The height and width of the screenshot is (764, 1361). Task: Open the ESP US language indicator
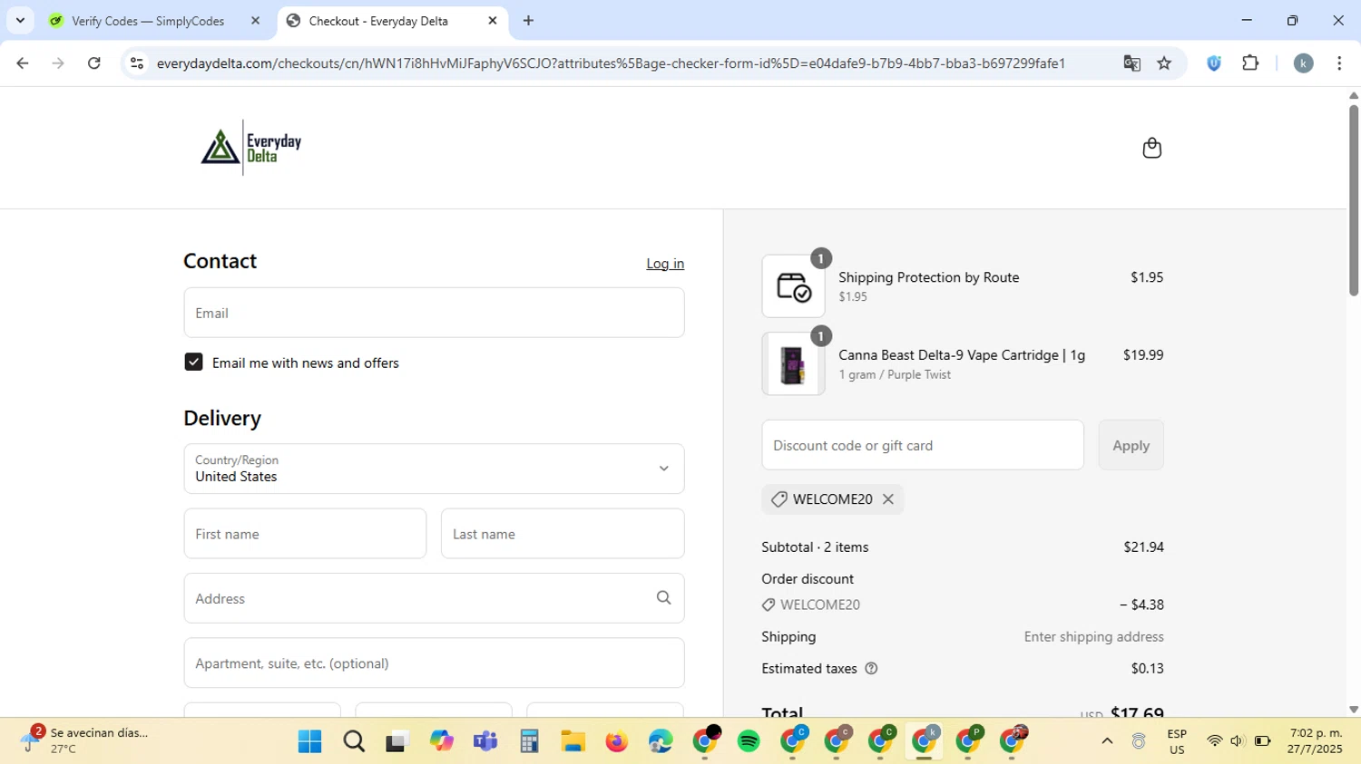click(x=1177, y=741)
